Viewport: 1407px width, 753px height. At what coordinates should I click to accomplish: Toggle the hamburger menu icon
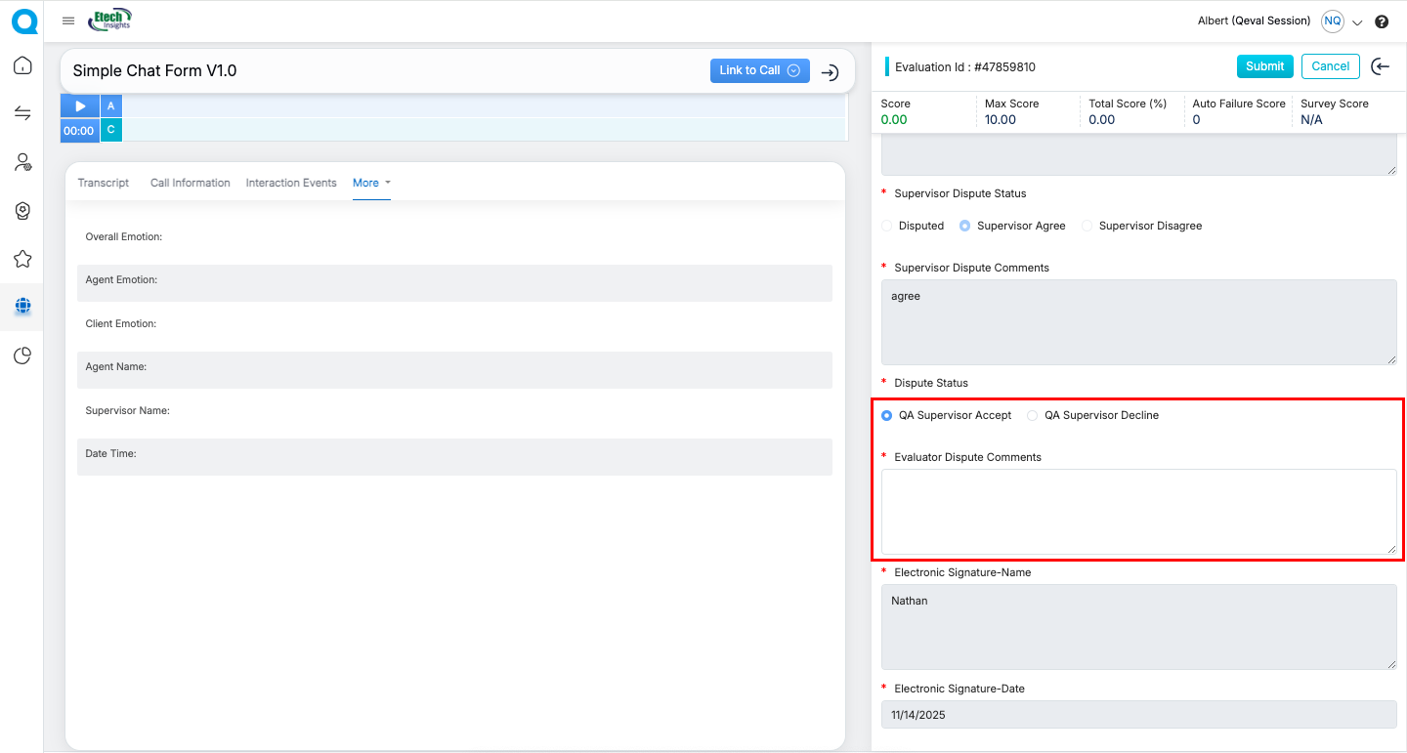68,21
